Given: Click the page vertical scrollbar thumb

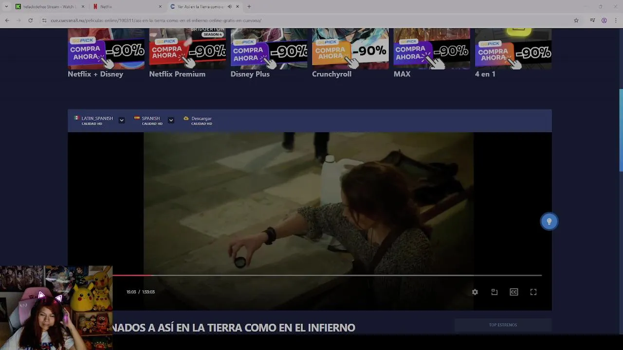Looking at the screenshot, I should [x=621, y=130].
